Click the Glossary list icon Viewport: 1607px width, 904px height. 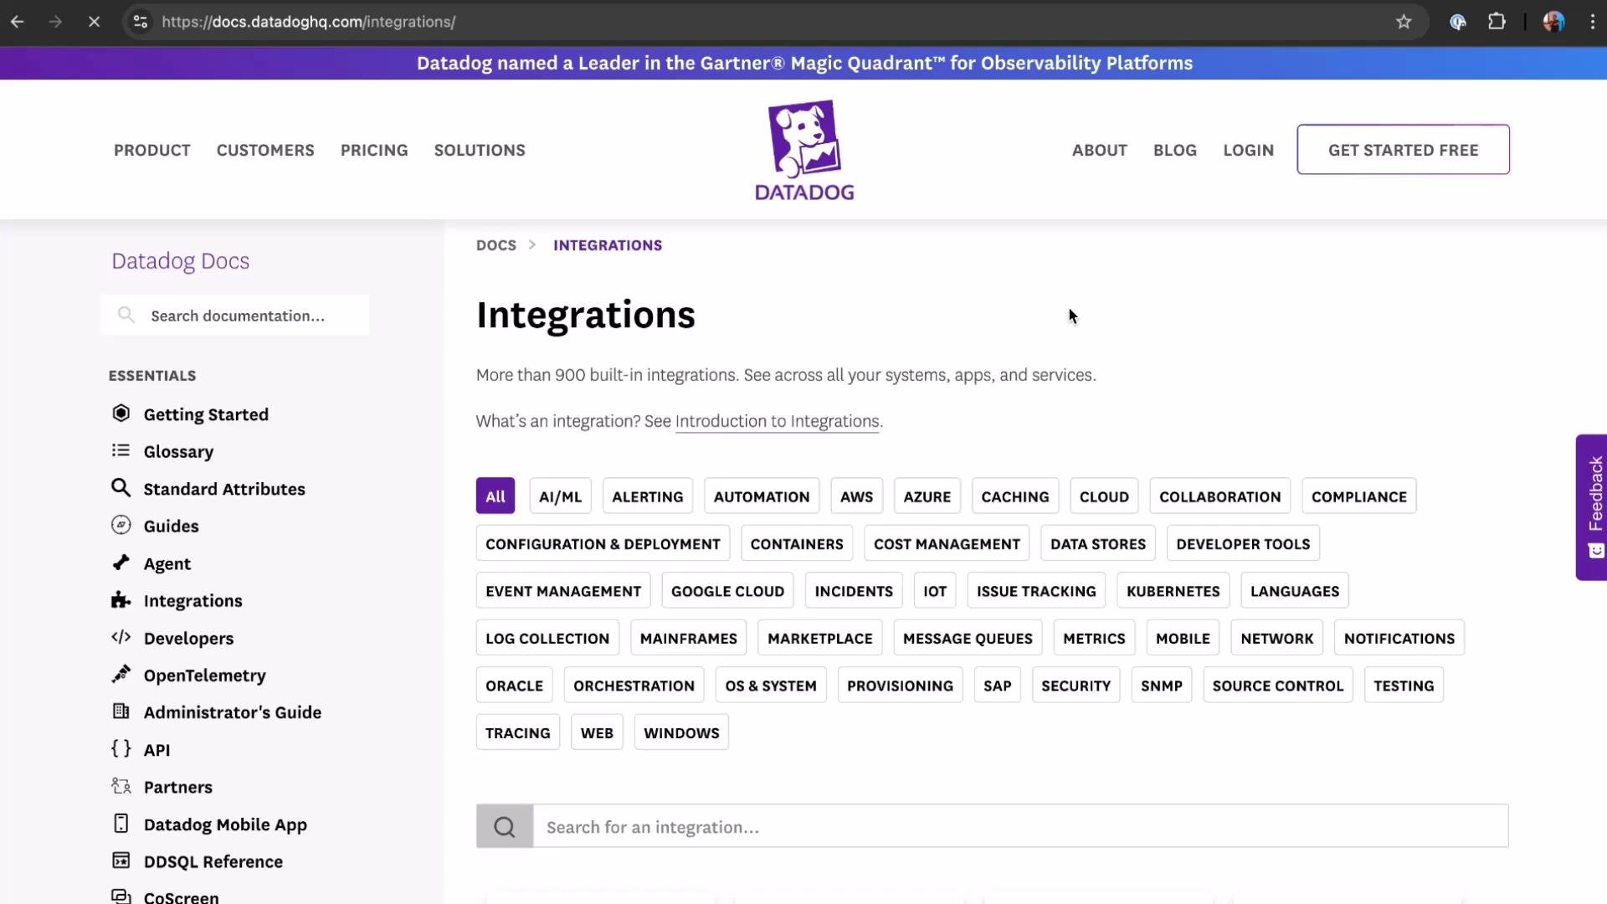(x=121, y=450)
